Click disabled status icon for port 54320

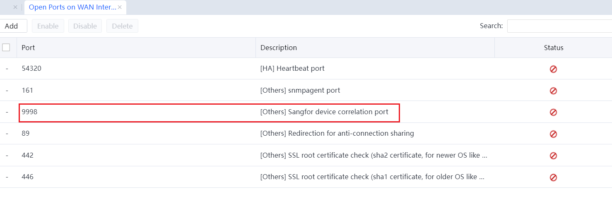pos(553,69)
